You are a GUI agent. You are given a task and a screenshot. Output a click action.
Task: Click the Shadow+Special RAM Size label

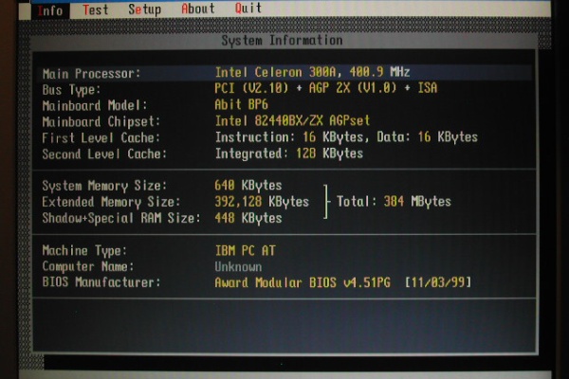coord(121,218)
